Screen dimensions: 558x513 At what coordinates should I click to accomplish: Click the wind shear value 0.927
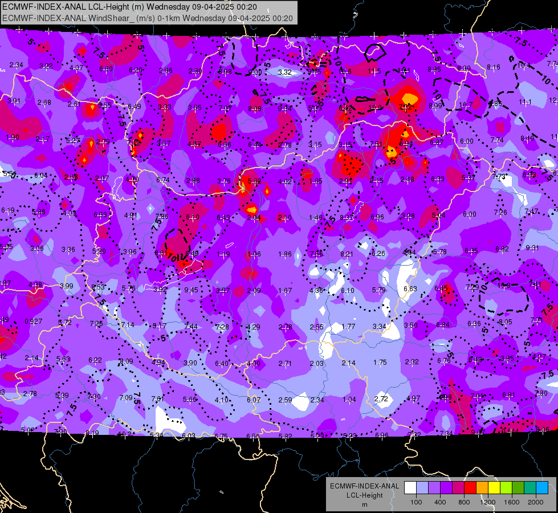tap(34, 321)
